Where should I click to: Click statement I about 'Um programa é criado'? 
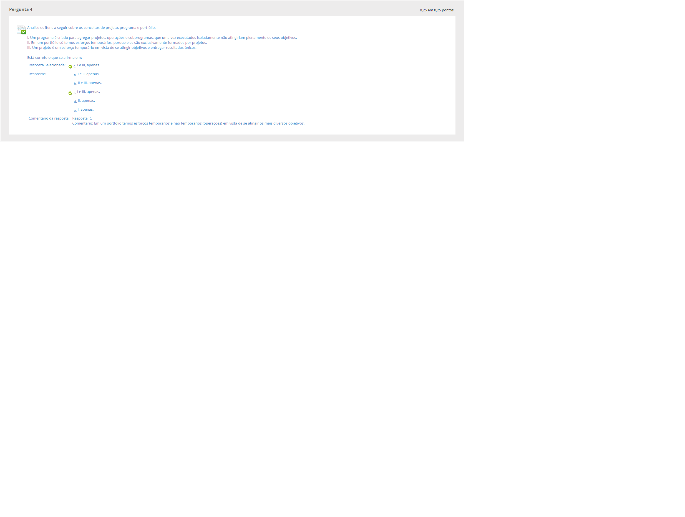[162, 37]
